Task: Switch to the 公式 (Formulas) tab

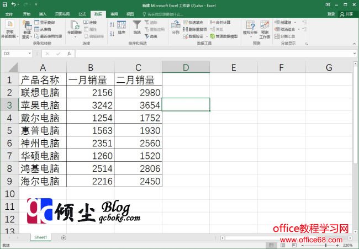Action: click(82, 14)
